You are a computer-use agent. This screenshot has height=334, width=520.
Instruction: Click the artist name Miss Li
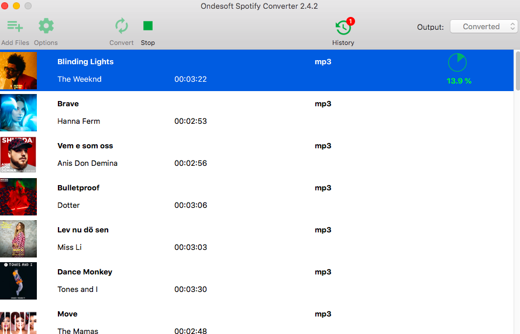(x=70, y=247)
